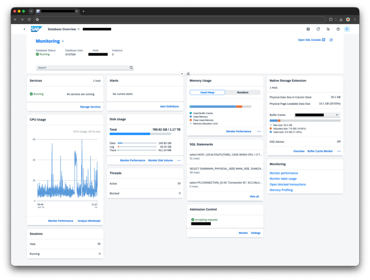Open browser three-dot menu
Screen dimensions: 370x280
click(355, 19)
